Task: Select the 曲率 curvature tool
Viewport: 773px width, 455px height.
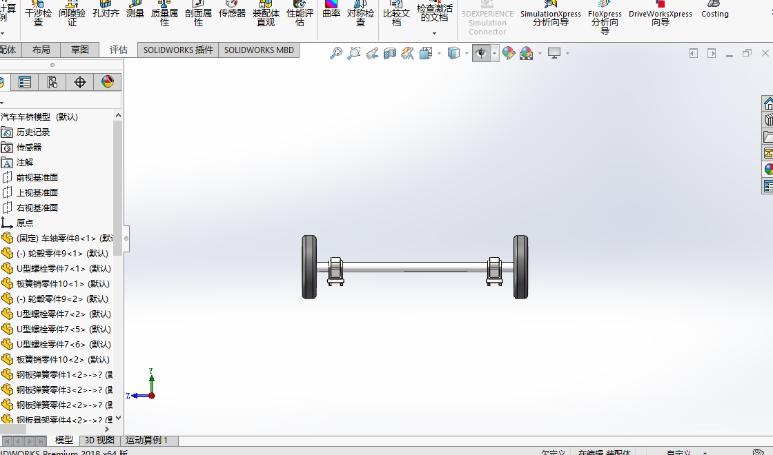Action: [331, 10]
